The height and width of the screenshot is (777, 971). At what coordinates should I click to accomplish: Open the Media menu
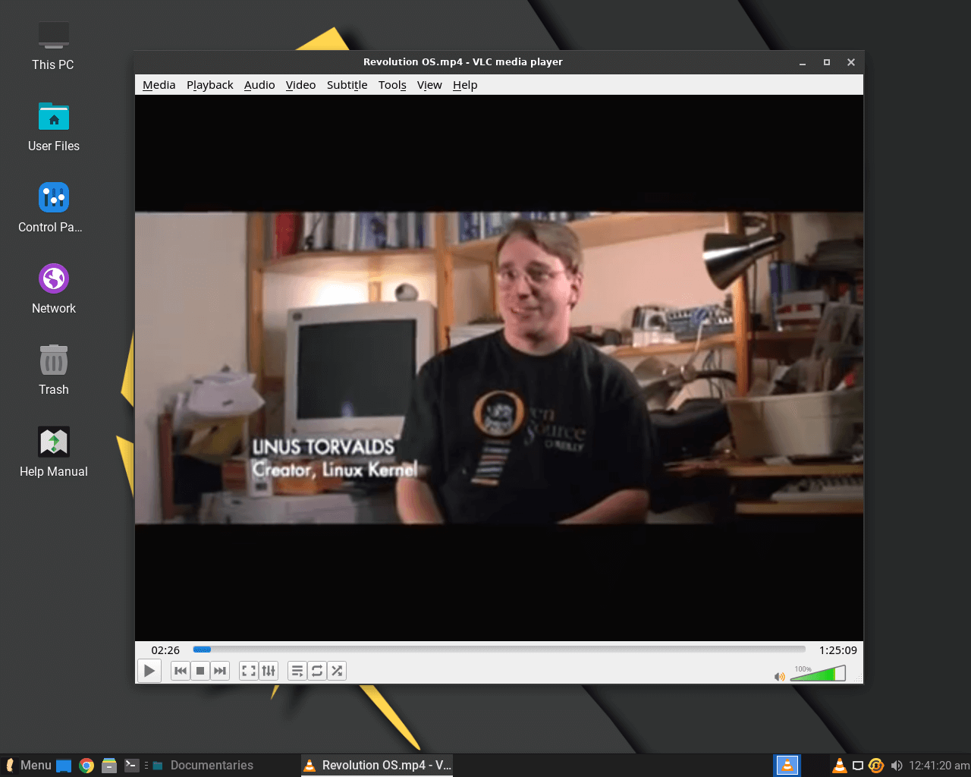pyautogui.click(x=159, y=85)
